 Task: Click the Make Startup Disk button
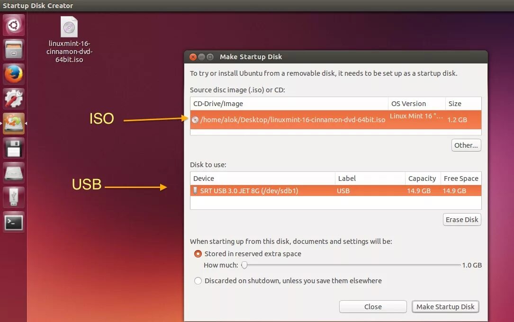click(445, 306)
